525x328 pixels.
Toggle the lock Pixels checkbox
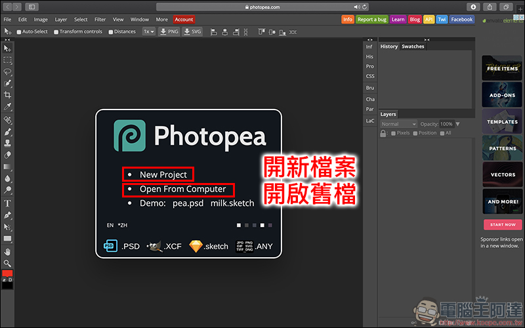(x=393, y=133)
